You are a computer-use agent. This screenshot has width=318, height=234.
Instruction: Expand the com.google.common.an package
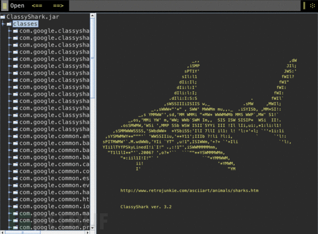[10, 136]
